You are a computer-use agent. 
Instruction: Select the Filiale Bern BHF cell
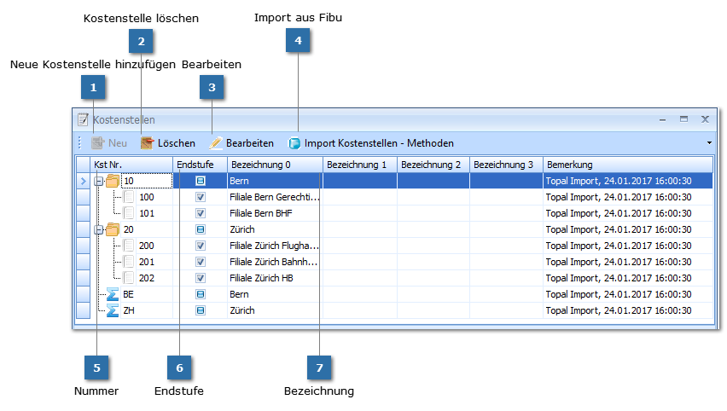click(274, 213)
